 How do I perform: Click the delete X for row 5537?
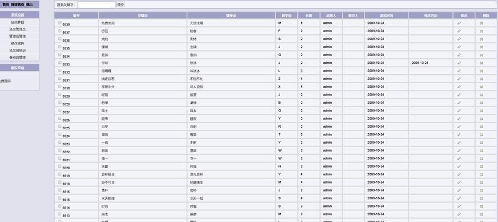[x=481, y=31]
